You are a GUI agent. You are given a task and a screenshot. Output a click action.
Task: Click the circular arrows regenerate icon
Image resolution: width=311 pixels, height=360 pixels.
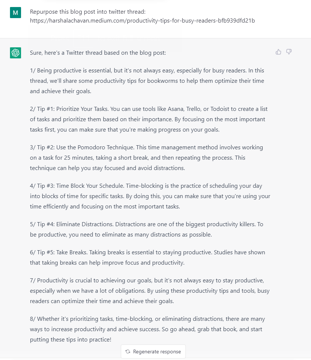[128, 351]
